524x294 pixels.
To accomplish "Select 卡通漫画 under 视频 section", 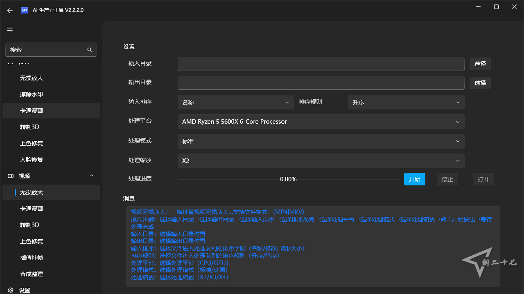I will coord(51,209).
